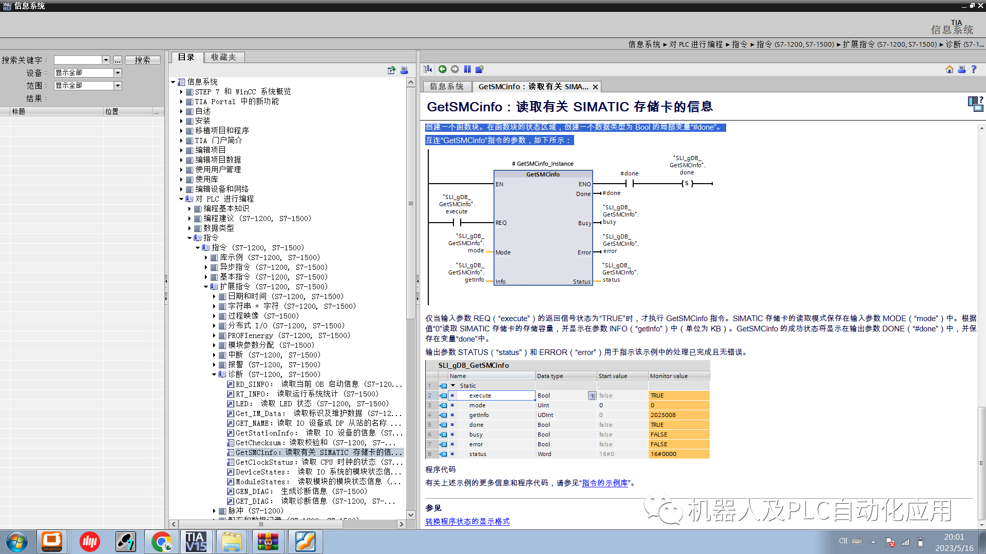Open the Windows Start menu
The image size is (986, 554).
(16, 542)
